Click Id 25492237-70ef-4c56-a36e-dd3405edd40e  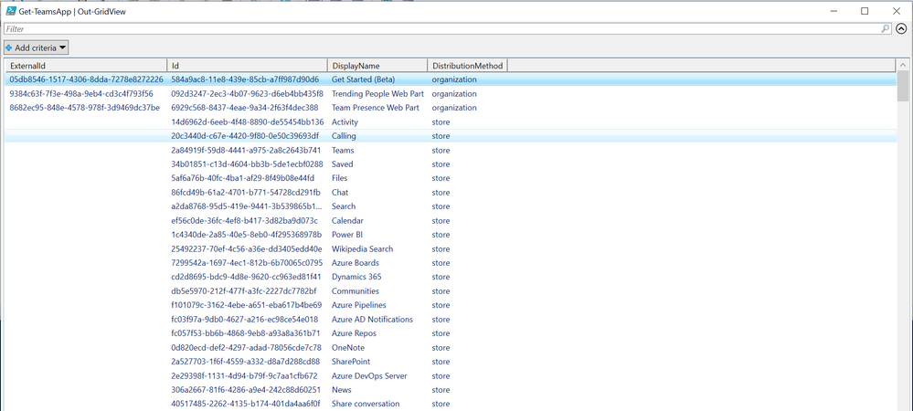[247, 248]
